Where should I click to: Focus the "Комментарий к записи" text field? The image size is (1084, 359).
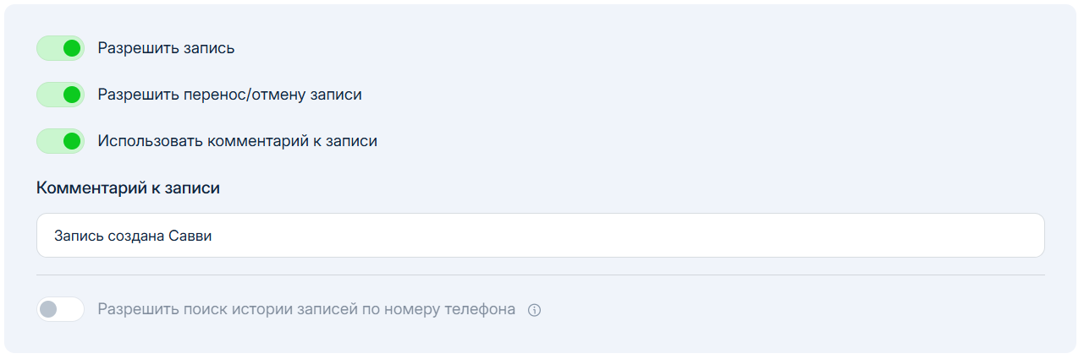[x=540, y=236]
